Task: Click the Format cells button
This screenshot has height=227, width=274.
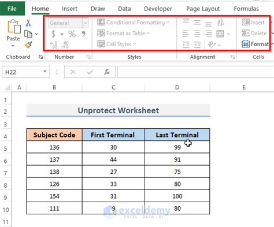Action: point(255,44)
